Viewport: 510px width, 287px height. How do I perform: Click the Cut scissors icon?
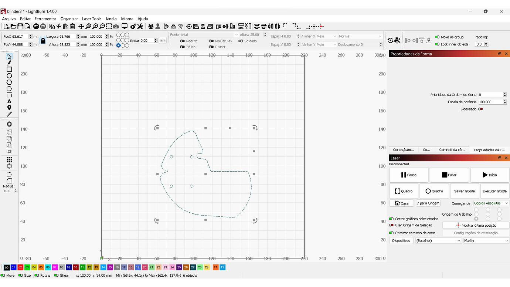(58, 26)
